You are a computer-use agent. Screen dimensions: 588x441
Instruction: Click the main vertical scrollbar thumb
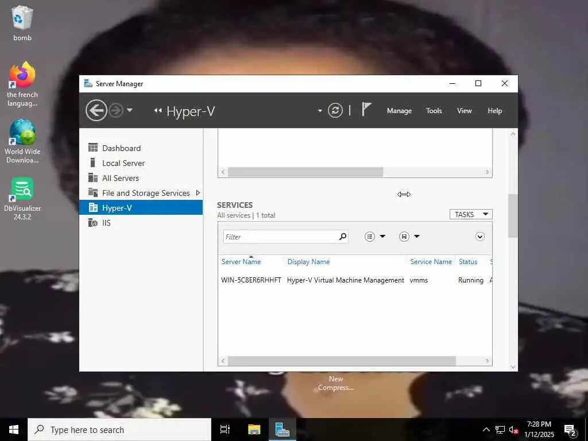[x=513, y=216]
